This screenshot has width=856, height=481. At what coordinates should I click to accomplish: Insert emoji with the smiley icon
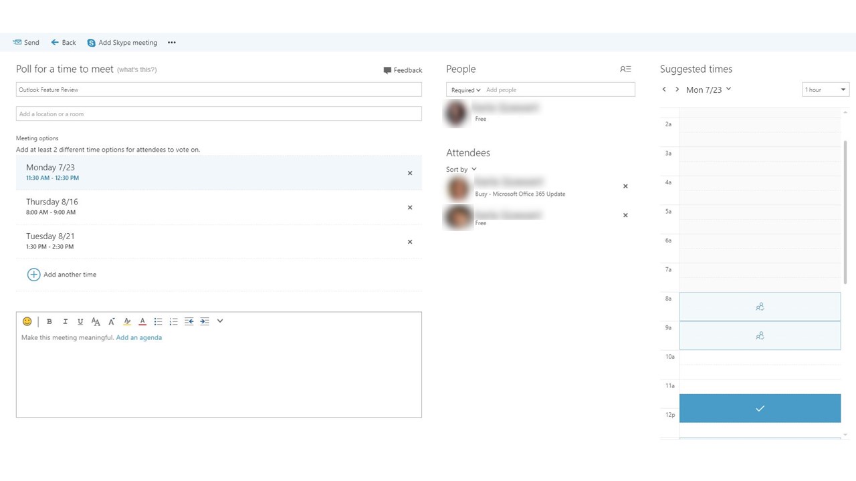click(x=27, y=321)
